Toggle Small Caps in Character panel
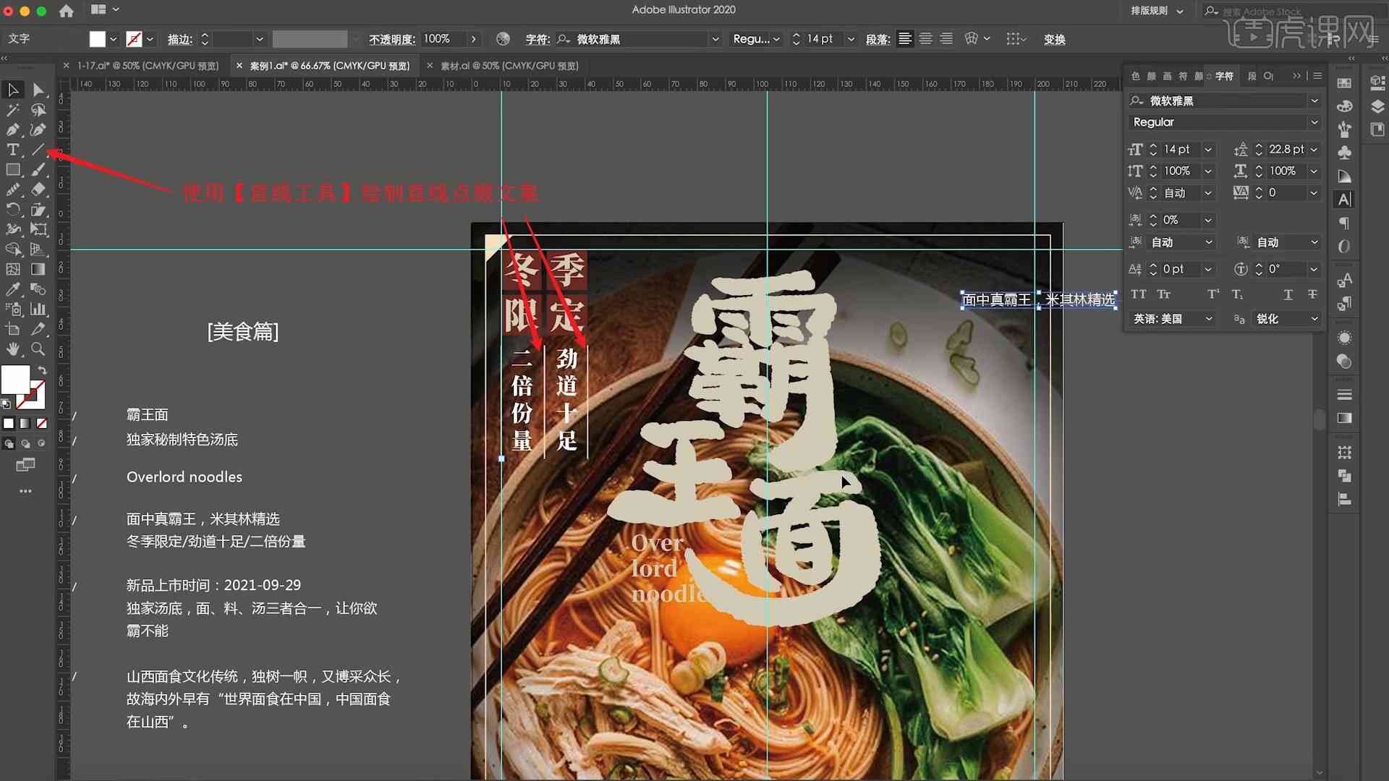 [1163, 294]
